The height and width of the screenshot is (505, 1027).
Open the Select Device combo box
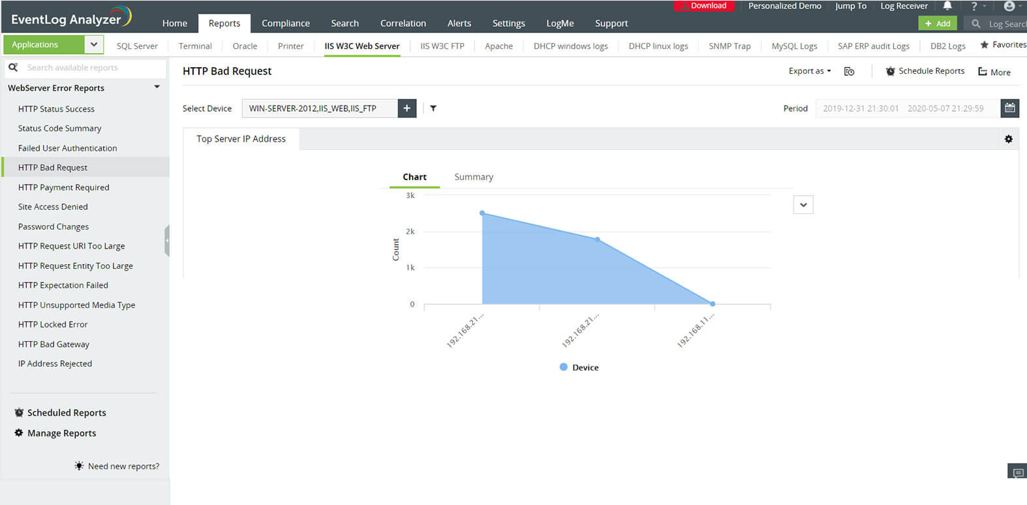[320, 108]
